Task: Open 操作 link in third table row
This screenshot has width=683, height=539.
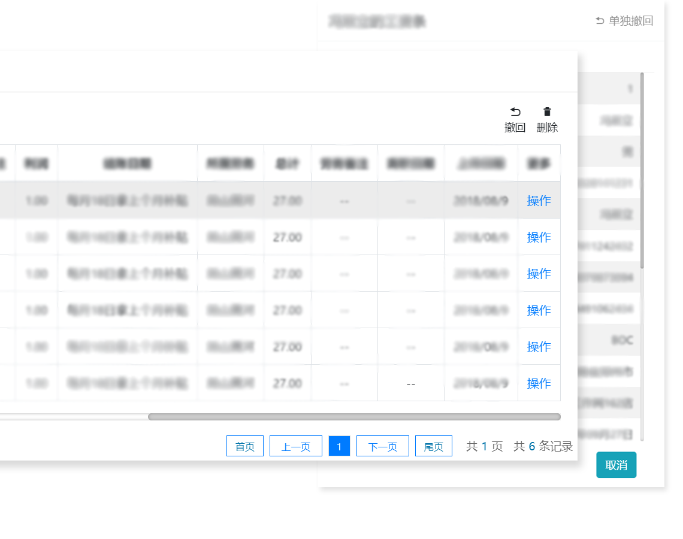Action: 539,274
